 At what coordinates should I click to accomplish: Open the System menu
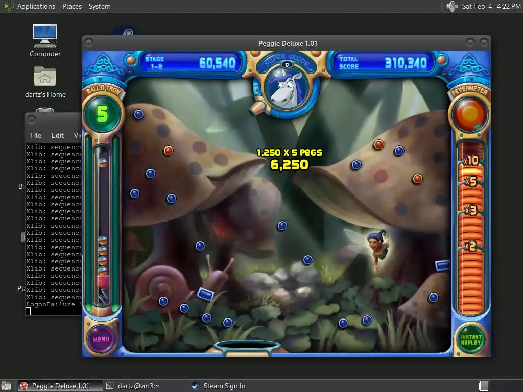click(100, 6)
